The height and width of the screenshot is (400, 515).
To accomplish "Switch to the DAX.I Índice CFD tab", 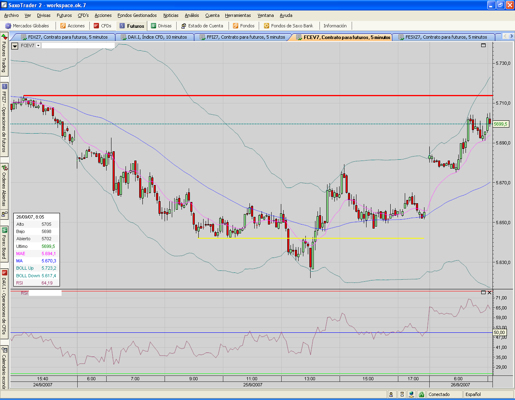I will (155, 37).
